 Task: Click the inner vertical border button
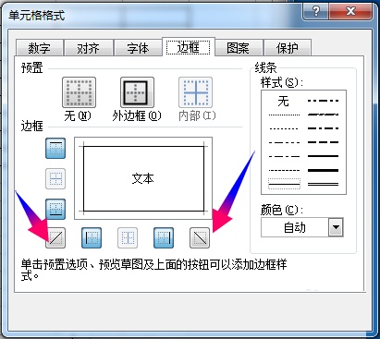coord(128,237)
